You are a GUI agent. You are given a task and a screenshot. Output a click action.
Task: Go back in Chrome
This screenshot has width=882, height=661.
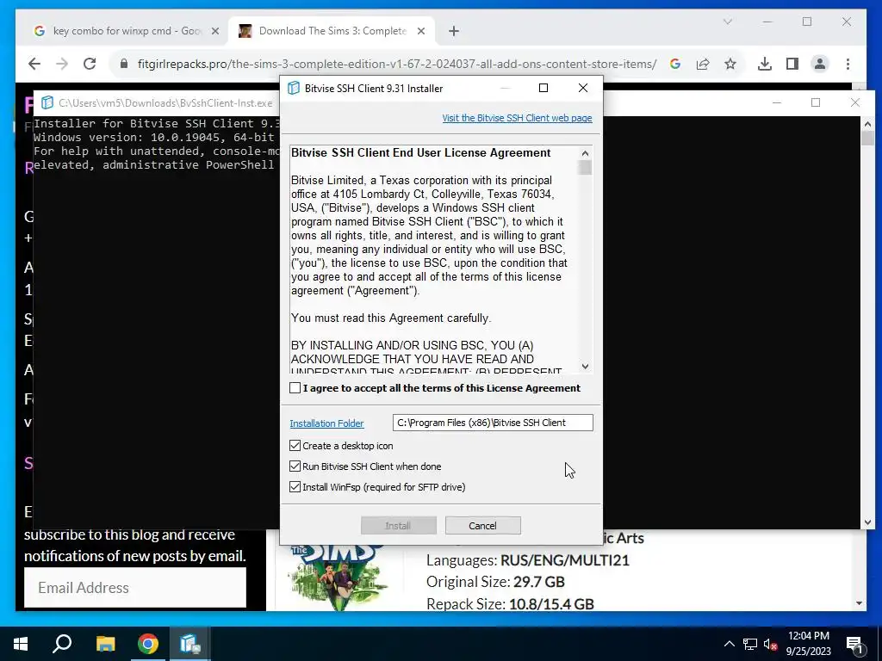coord(34,64)
